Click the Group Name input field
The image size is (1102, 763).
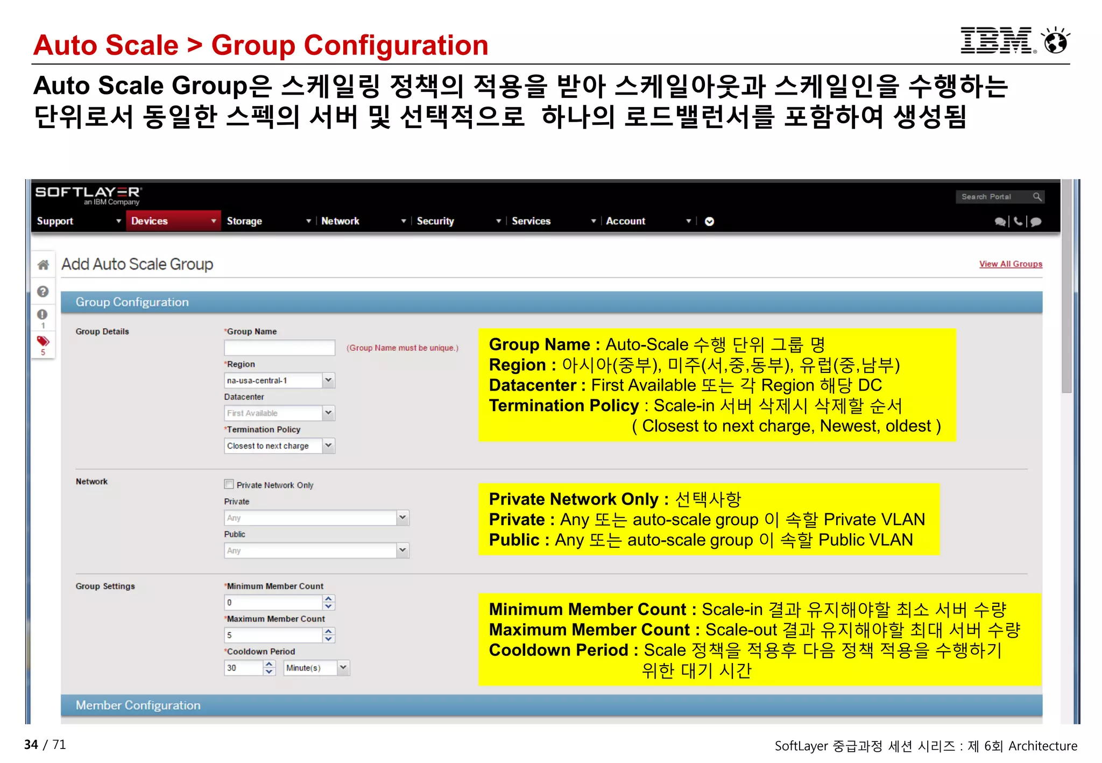pos(279,348)
